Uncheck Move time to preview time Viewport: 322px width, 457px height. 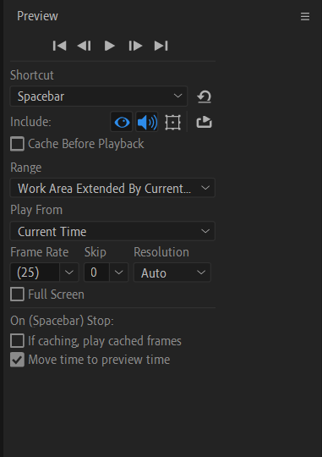(x=17, y=360)
